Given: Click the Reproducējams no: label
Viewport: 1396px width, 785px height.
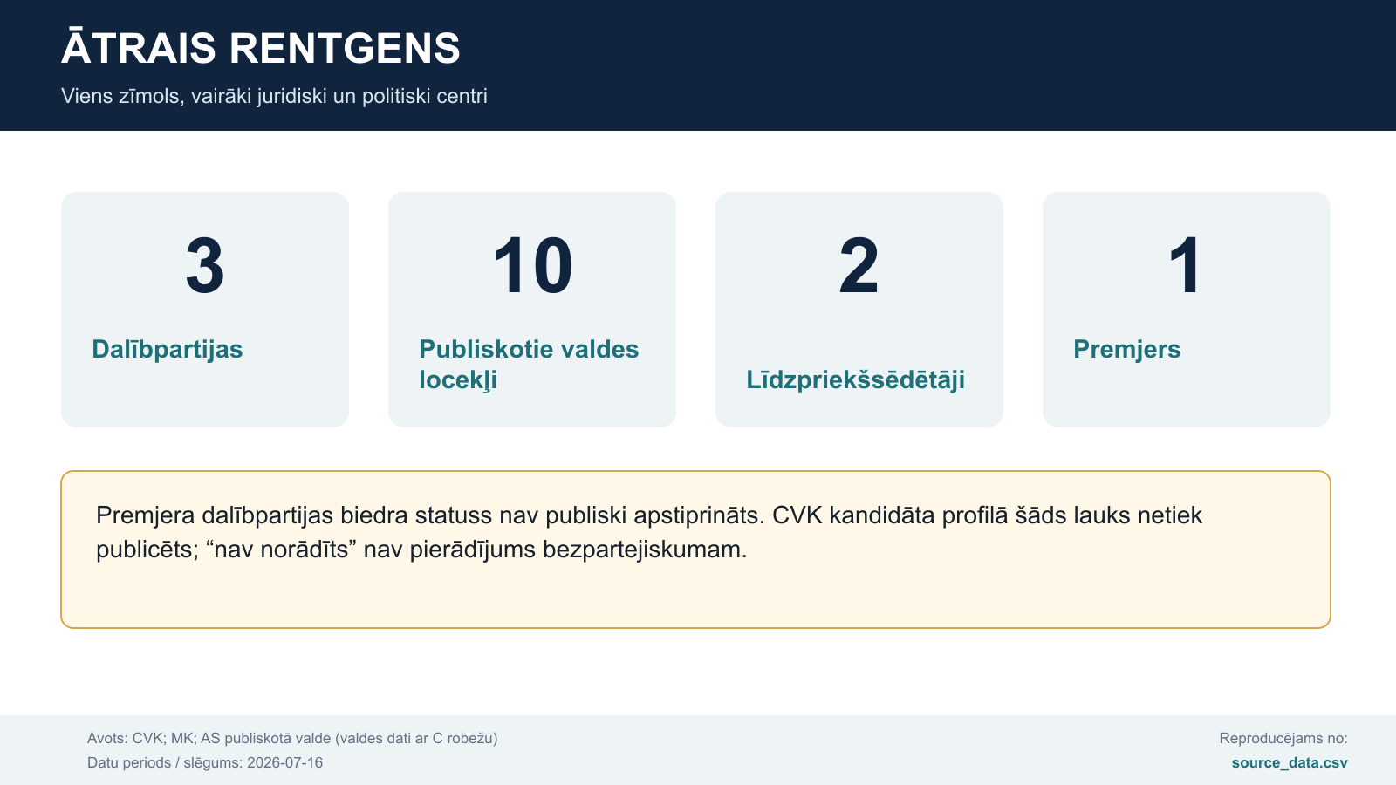Looking at the screenshot, I should click(x=1283, y=738).
